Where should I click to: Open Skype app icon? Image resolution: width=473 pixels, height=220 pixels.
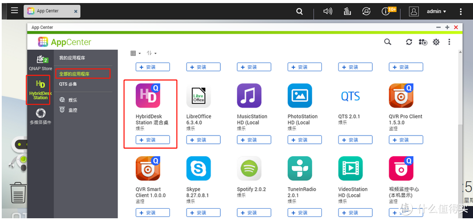[x=198, y=168]
